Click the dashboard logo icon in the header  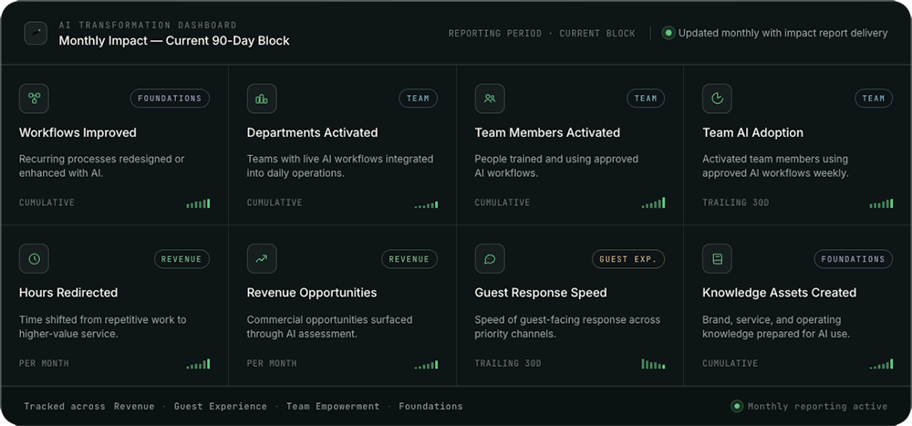(36, 33)
